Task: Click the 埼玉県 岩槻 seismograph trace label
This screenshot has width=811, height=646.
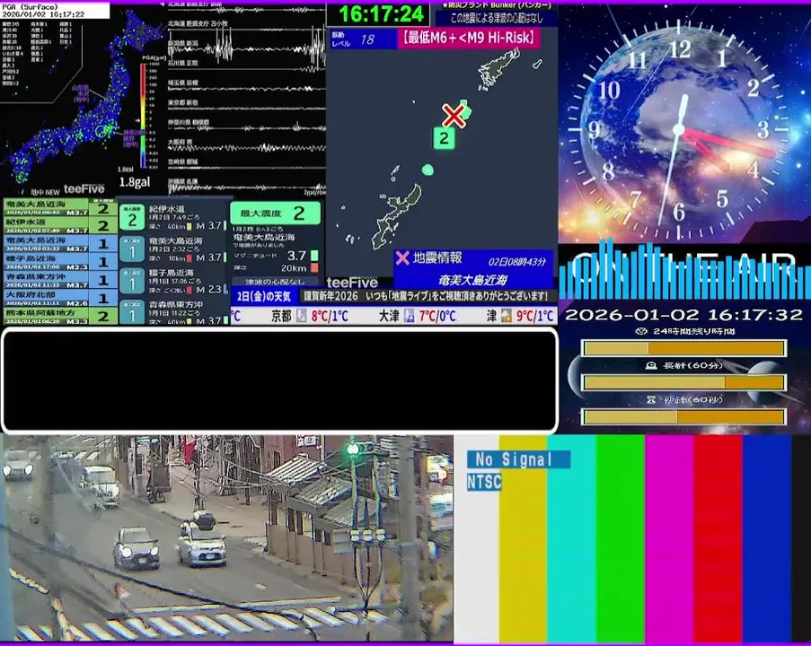Action: click(183, 83)
